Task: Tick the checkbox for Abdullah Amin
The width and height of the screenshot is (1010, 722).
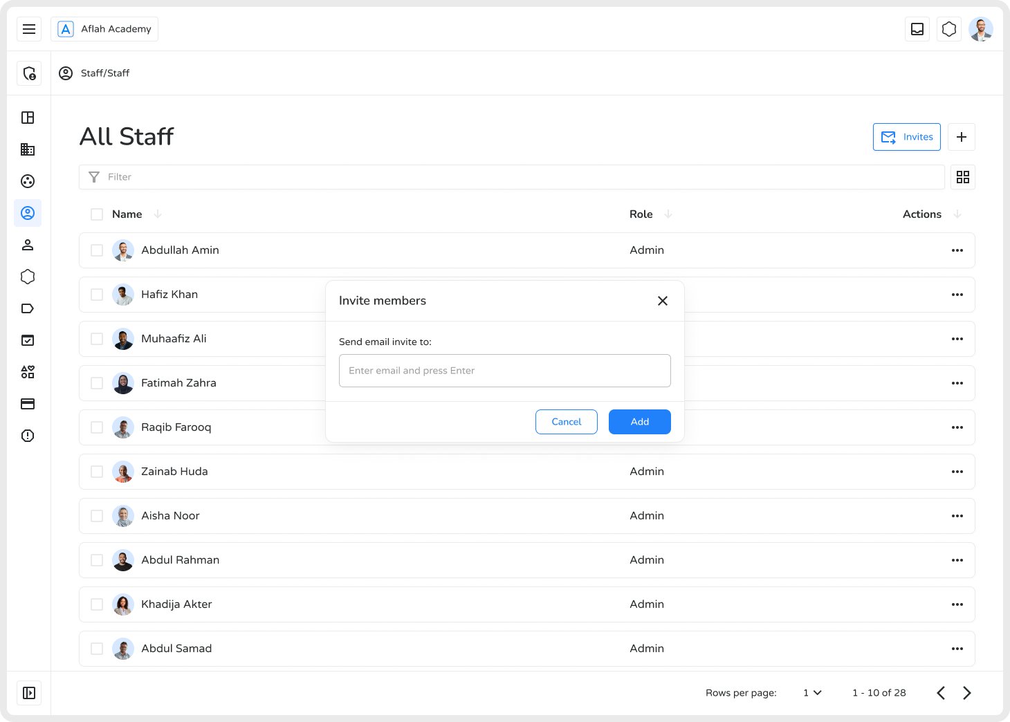Action: point(97,250)
